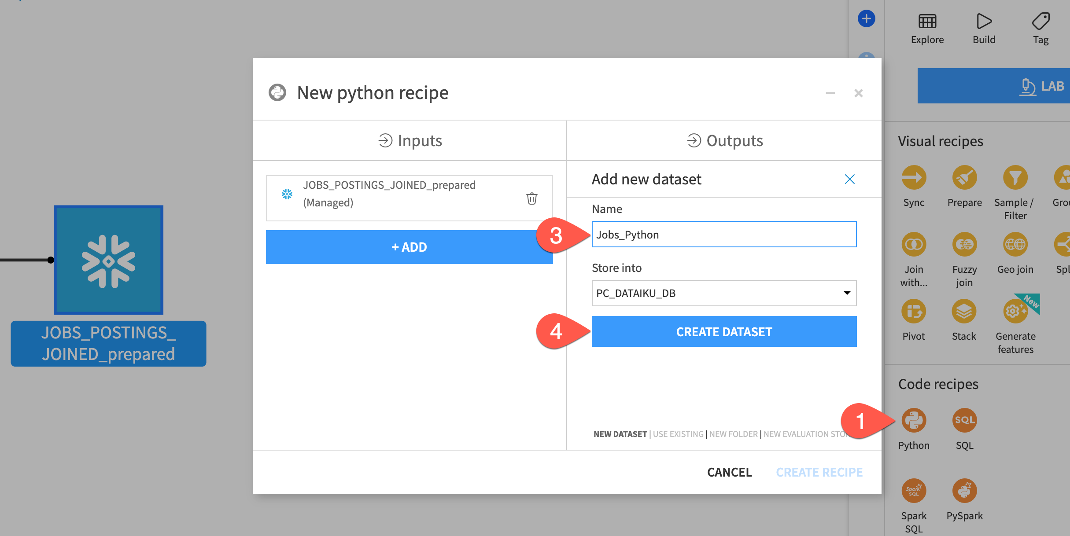Select the Python code recipe icon
Image resolution: width=1070 pixels, height=536 pixels.
(x=914, y=420)
